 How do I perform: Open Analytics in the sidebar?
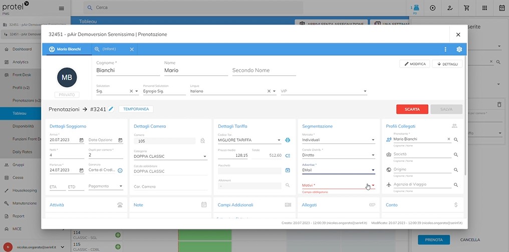(20, 62)
